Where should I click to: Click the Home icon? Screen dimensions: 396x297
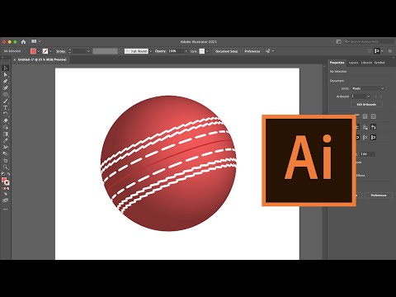[23, 42]
